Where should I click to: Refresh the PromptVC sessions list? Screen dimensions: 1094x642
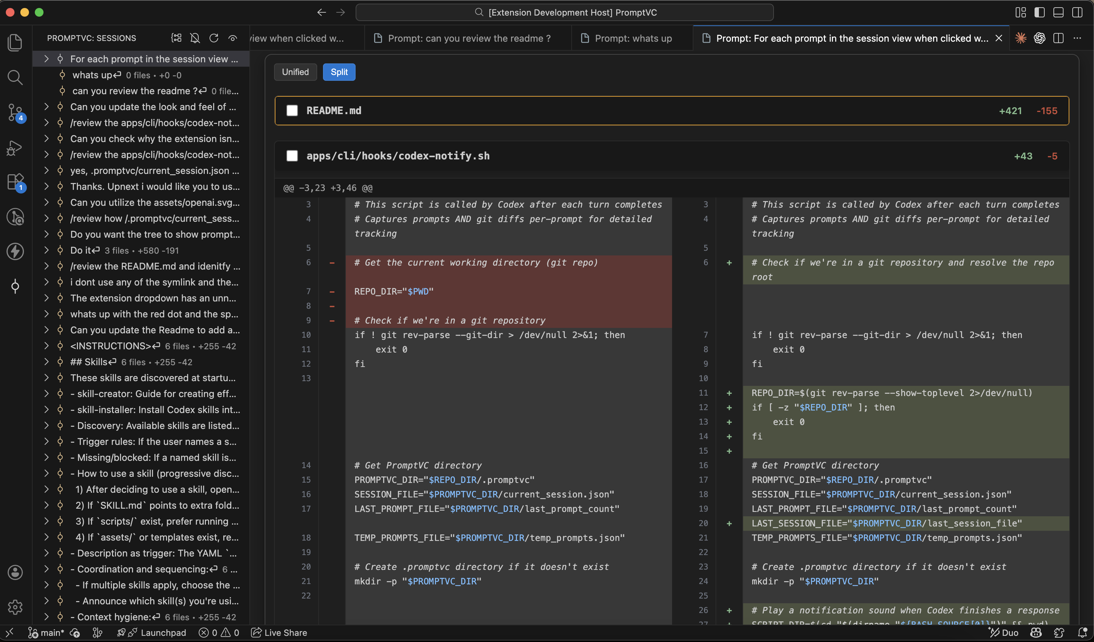[214, 38]
